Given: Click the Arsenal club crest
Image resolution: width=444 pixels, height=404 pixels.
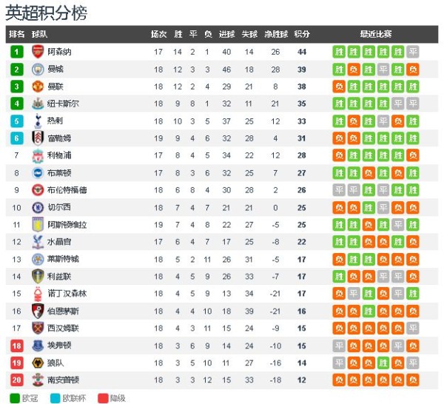Looking at the screenshot, I should tap(38, 52).
